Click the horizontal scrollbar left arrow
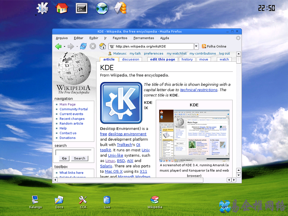 pos(55,180)
